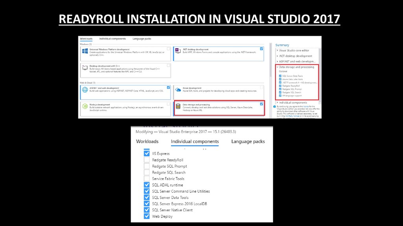403x226 pixels.
Task: Click the 'READYROLL INSTALLATION IN VISUAL STUDIO 2017' slide title
Action: 200,19
